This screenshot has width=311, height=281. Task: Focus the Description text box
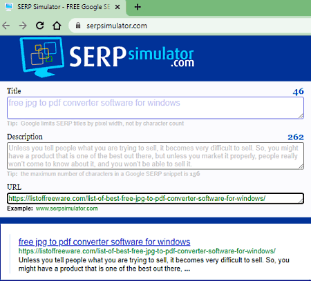click(x=155, y=156)
